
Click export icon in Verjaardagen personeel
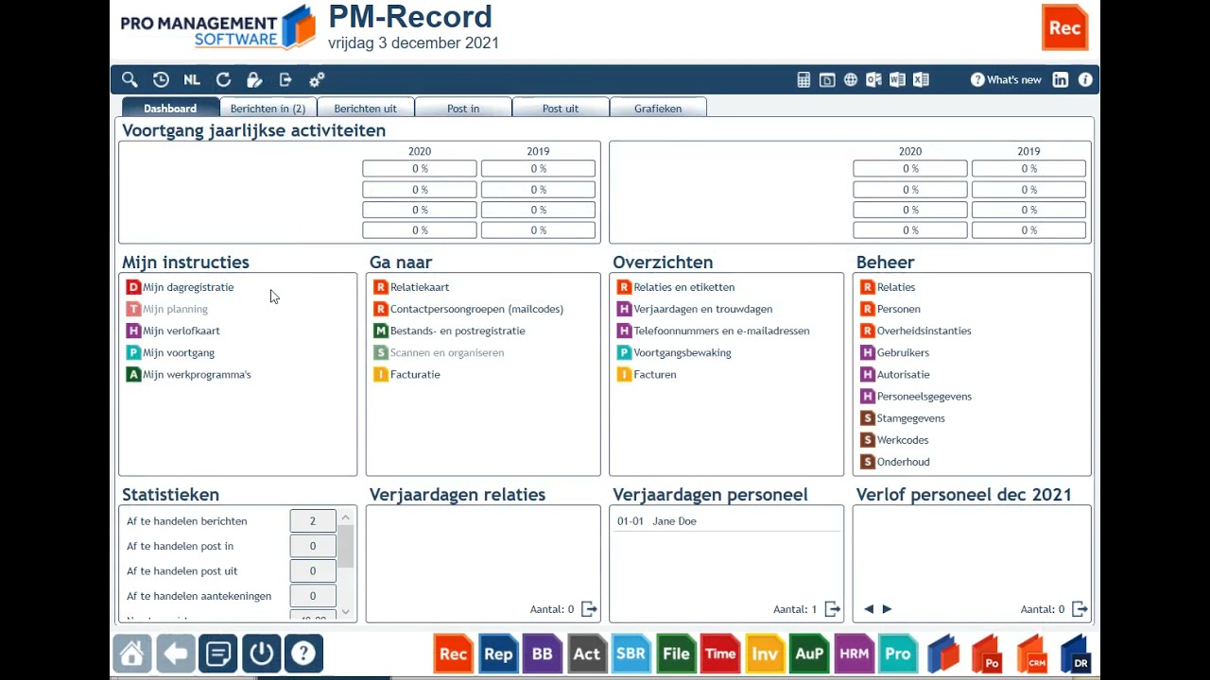[832, 609]
